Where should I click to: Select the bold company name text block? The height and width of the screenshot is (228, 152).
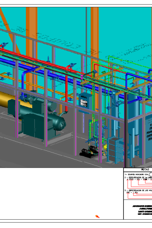[144, 210]
